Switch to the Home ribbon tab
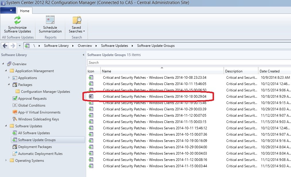This screenshot has height=177, width=291. [x=24, y=11]
